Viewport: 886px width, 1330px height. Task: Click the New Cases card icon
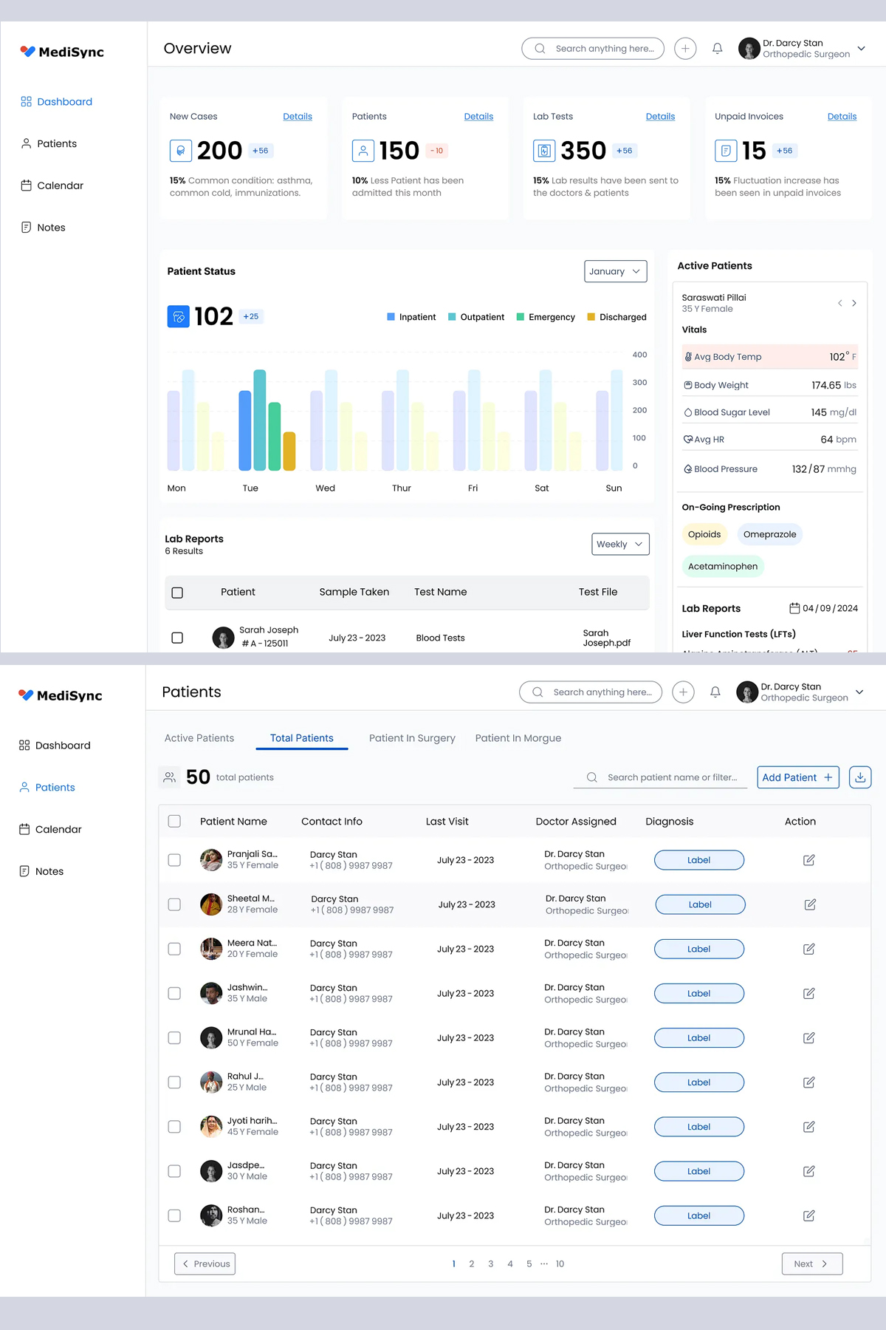tap(181, 151)
